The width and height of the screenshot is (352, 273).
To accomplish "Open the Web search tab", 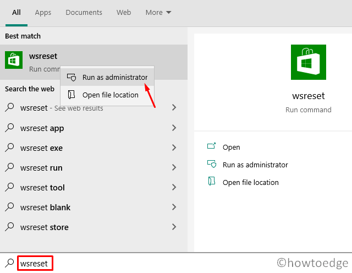I will click(x=124, y=12).
